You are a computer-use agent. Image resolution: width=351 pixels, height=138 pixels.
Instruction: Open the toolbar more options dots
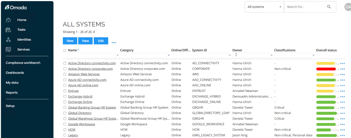[x=114, y=43]
